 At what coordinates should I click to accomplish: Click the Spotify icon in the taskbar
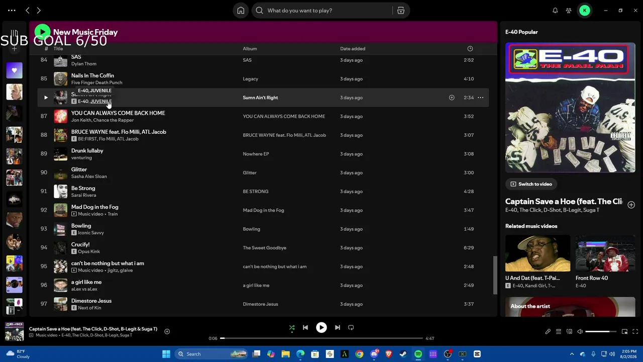point(418,354)
